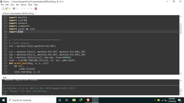Open the Tools menu
The height and width of the screenshot is (103, 184).
(x=30, y=5)
